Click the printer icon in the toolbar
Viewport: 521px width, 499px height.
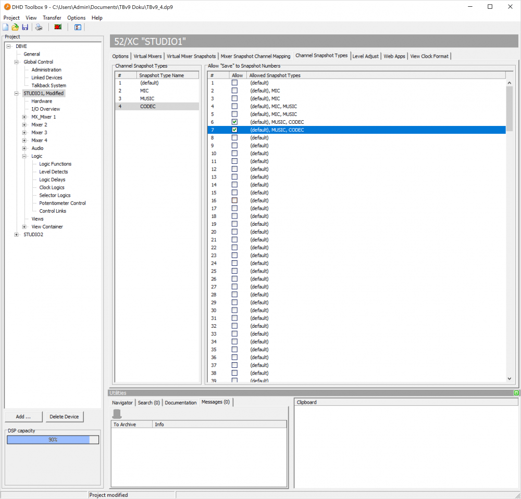pos(39,27)
